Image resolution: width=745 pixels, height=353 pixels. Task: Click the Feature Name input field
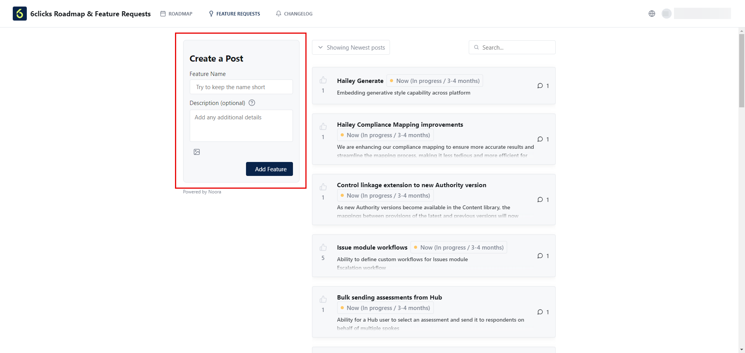241,87
